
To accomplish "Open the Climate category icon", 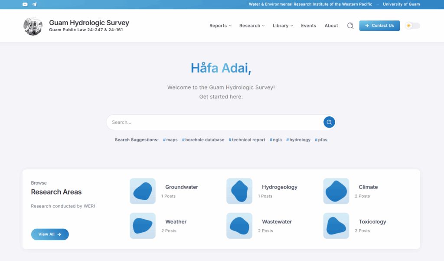I will (336, 191).
